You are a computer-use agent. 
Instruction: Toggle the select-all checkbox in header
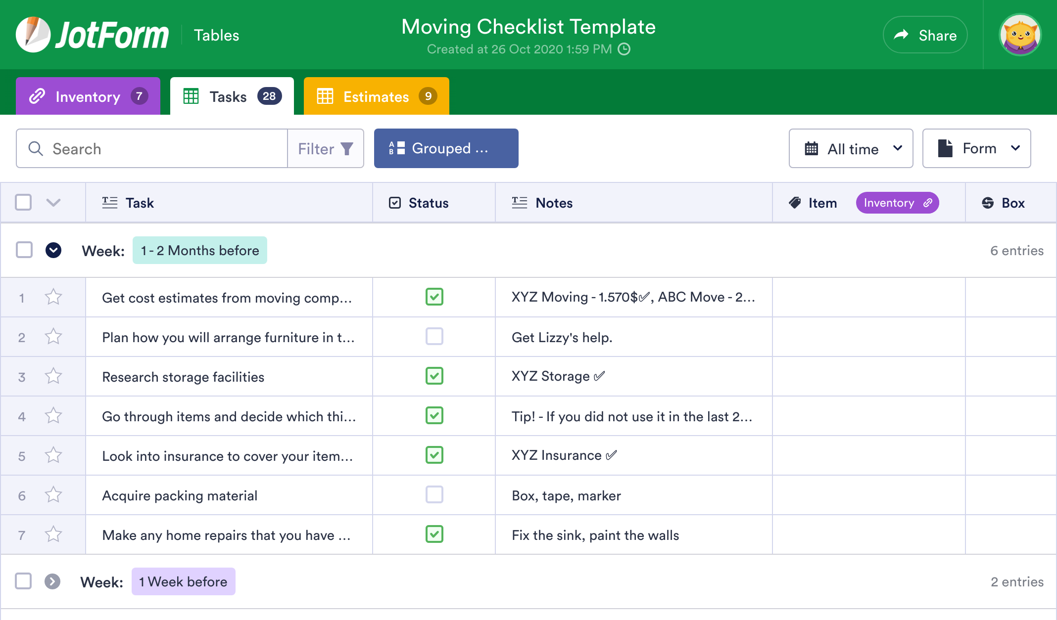(x=23, y=203)
